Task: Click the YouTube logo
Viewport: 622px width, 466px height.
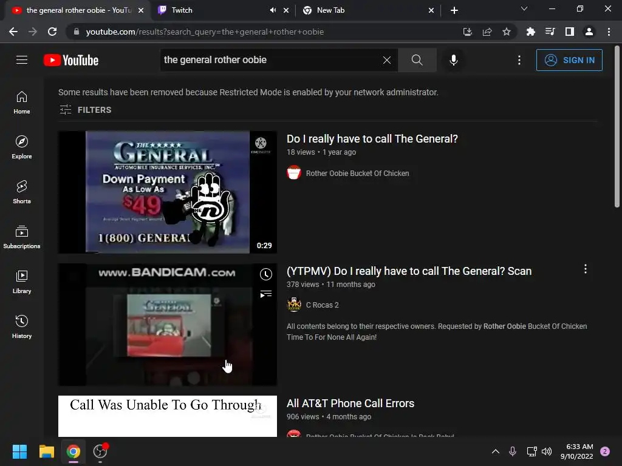Action: tap(71, 60)
